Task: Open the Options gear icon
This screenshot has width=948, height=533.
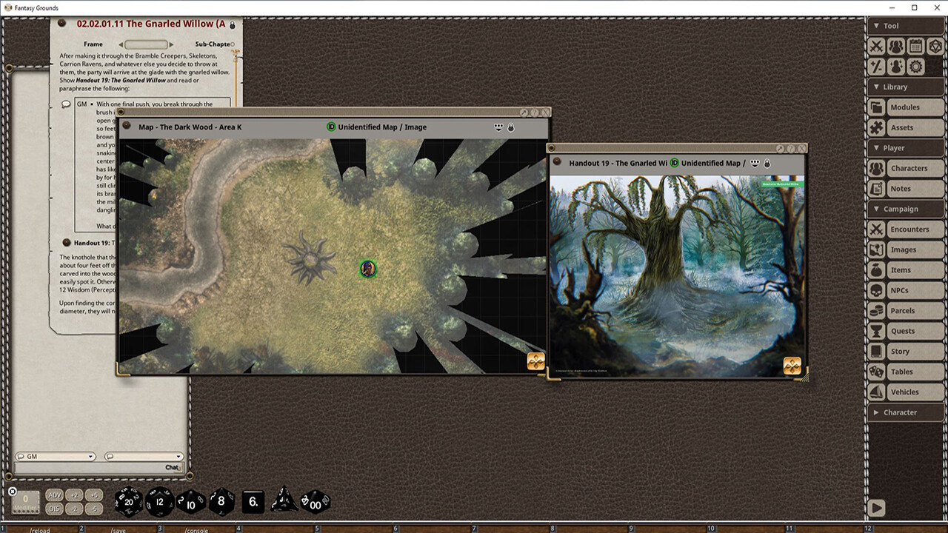Action: click(x=916, y=67)
